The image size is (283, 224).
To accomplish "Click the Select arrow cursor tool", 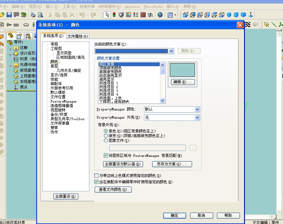I will pos(107,15).
